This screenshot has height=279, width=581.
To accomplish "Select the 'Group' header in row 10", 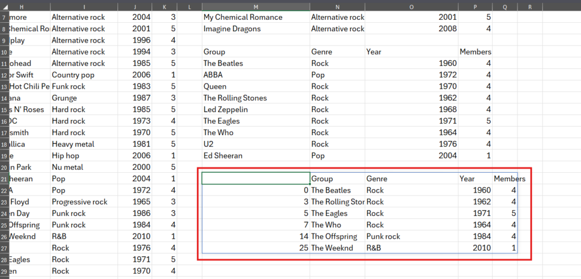I will (x=256, y=52).
